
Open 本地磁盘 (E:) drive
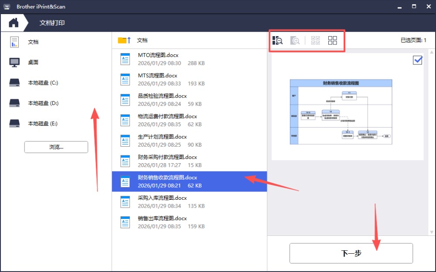(x=43, y=124)
